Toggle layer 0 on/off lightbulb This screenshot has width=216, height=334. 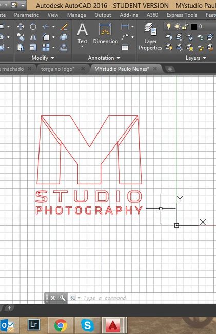(169, 26)
